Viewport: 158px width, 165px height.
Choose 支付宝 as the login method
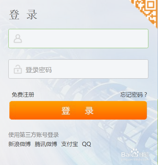pos(70,144)
